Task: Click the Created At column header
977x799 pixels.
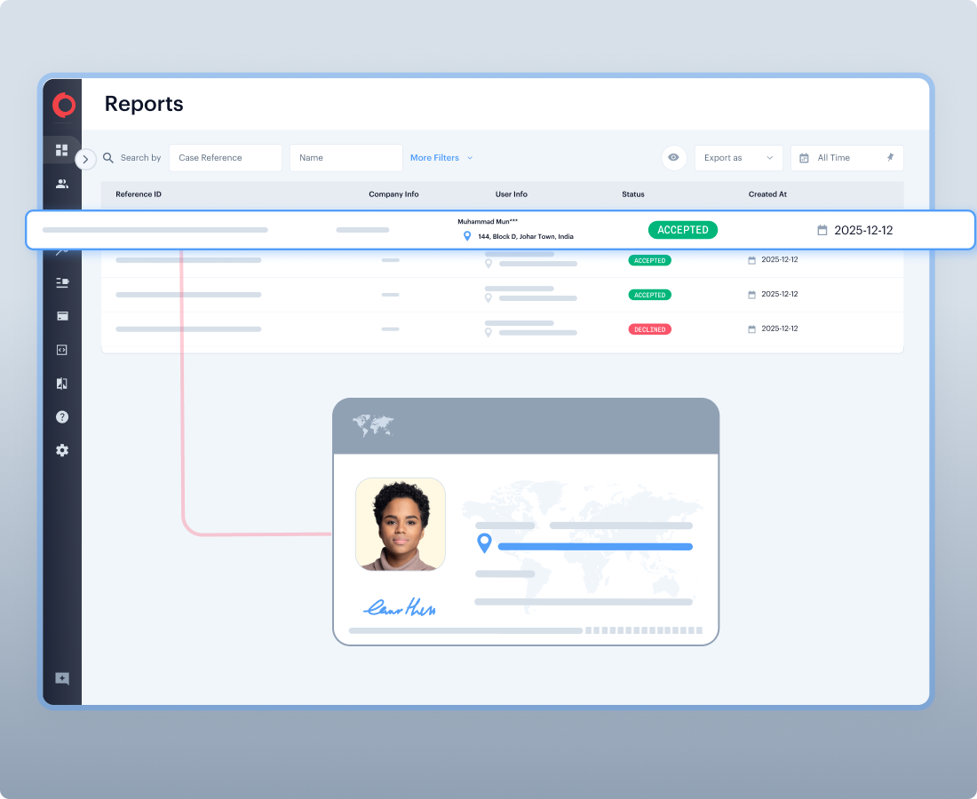Action: click(767, 194)
